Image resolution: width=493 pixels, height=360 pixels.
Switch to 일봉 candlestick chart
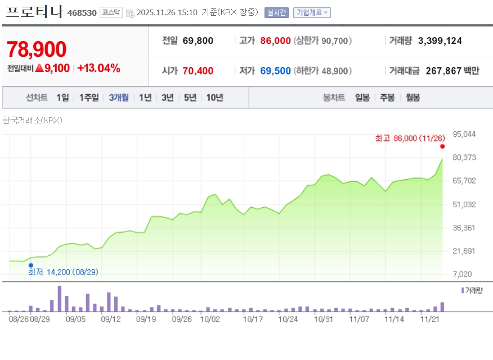tap(362, 97)
